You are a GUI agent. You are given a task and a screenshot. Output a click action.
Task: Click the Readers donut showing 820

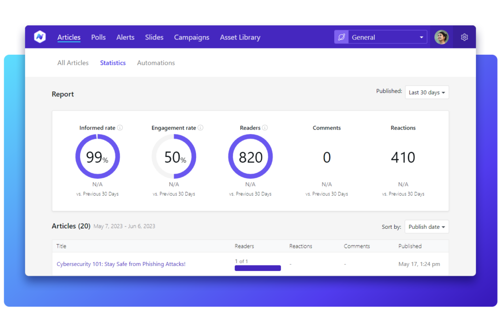coord(250,157)
